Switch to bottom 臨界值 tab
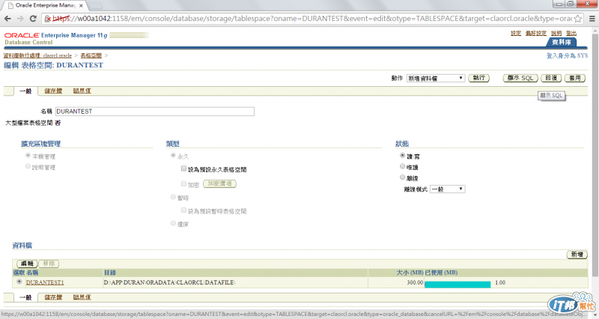The height and width of the screenshot is (319, 599). tap(82, 297)
